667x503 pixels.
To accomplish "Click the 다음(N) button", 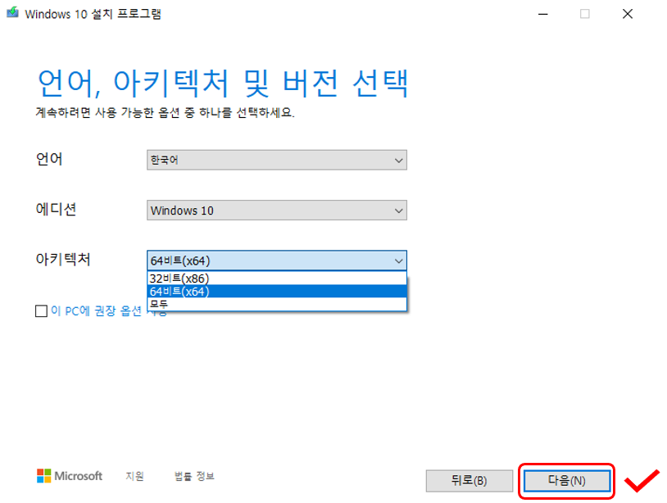I will [x=566, y=481].
